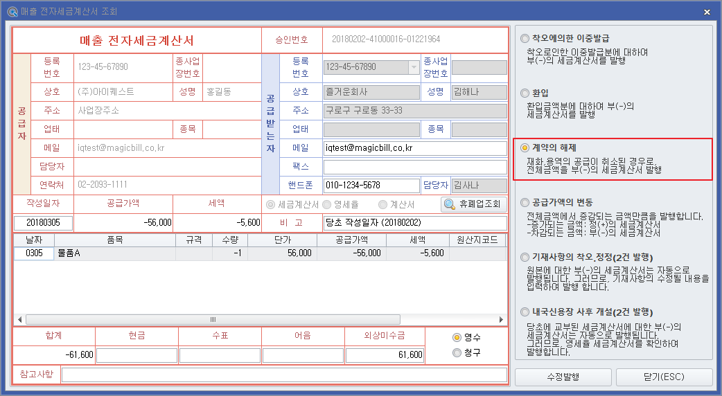Choose the 청구 radio button
This screenshot has height=396, width=722.
457,353
